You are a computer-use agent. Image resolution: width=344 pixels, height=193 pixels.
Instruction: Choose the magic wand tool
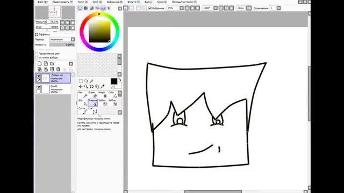pos(91,81)
